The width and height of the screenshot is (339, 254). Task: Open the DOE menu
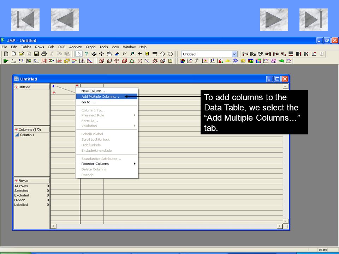62,47
